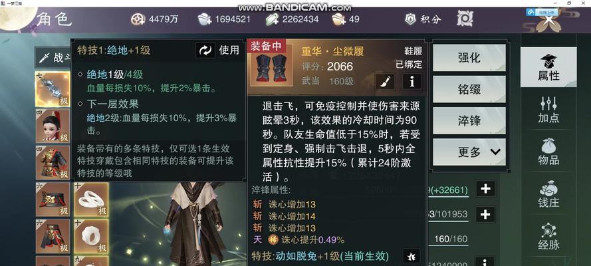Expand the 更多 dropdown menu
Screen dimensions: 591x266
[x=469, y=152]
